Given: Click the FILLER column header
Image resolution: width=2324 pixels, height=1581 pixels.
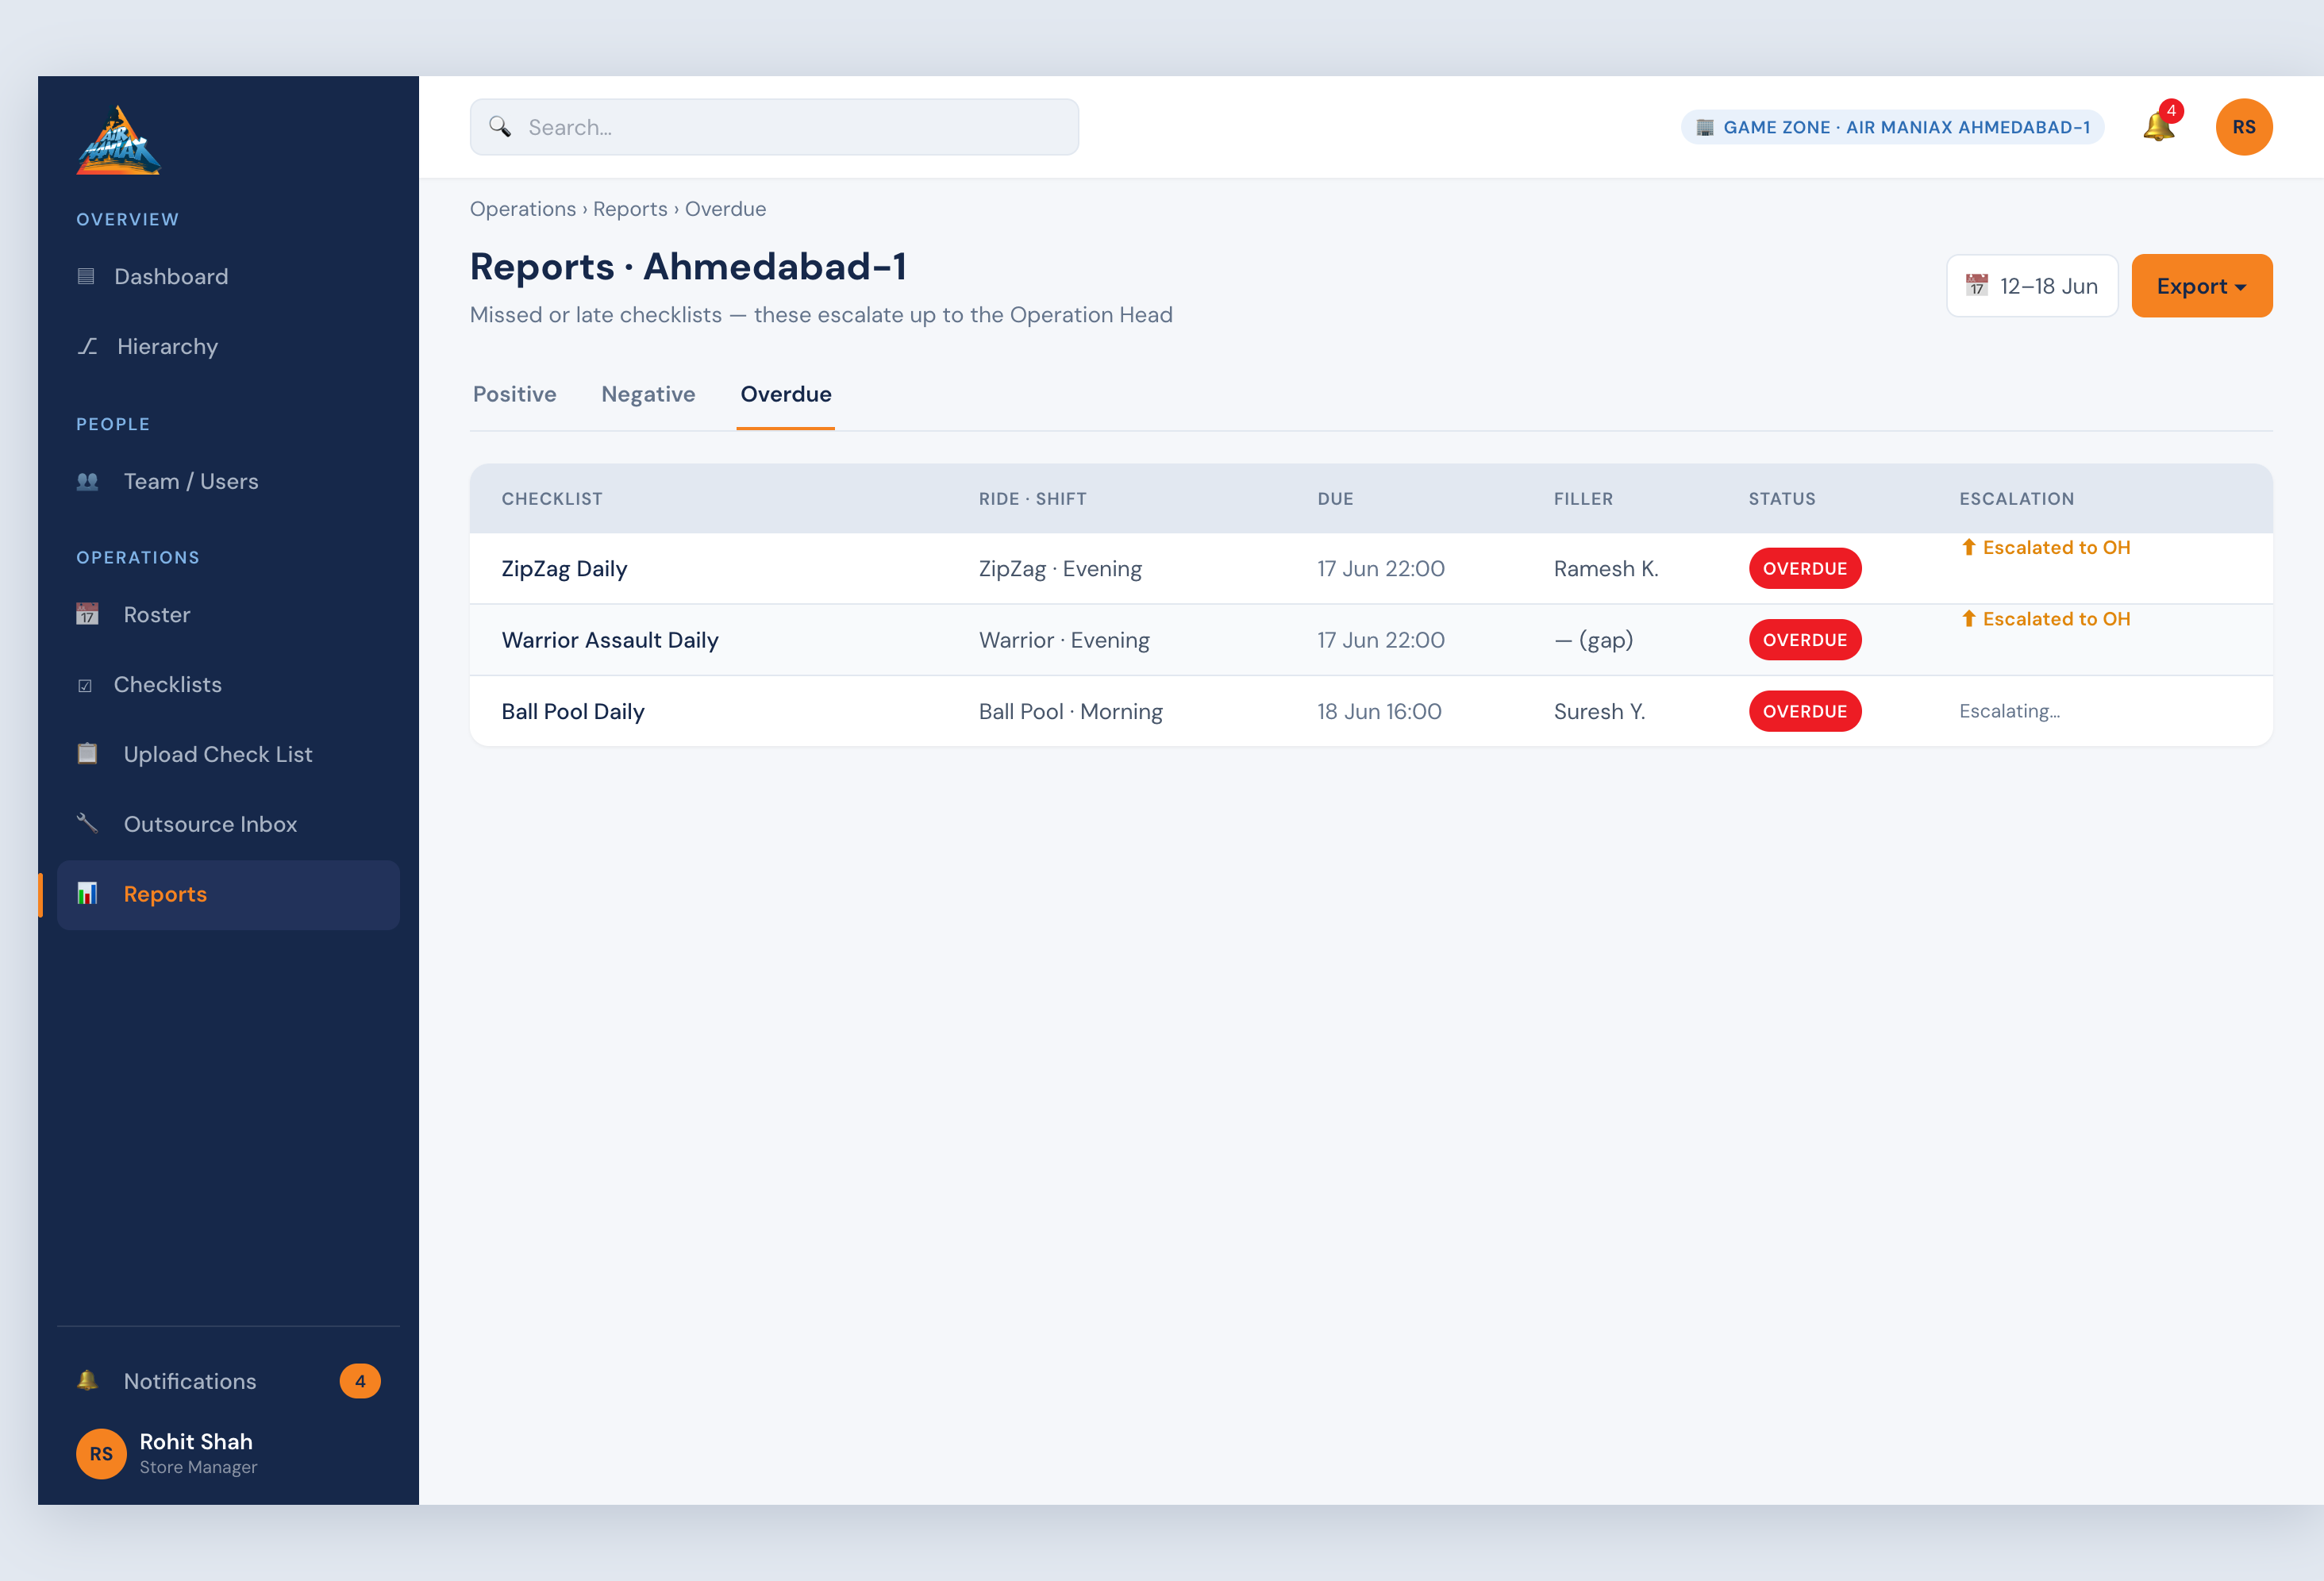Looking at the screenshot, I should (x=1583, y=498).
